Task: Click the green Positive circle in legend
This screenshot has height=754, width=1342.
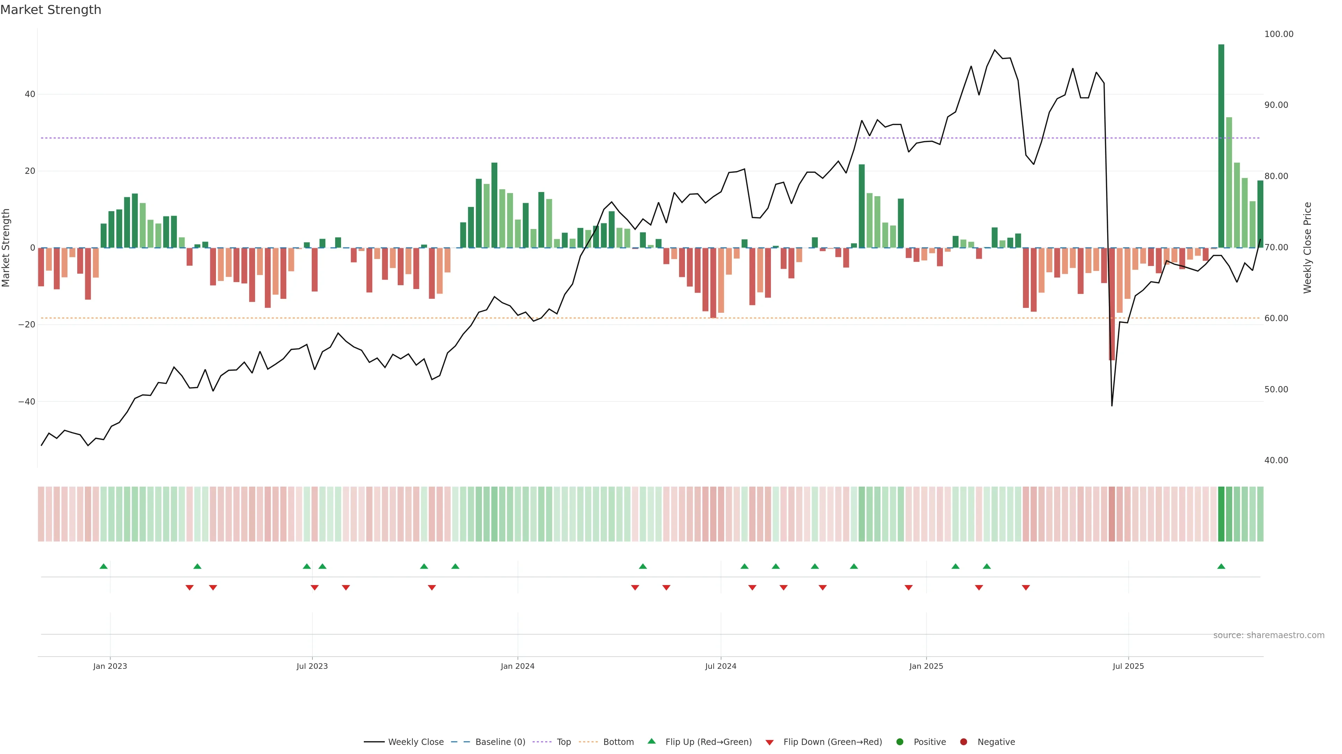Action: pyautogui.click(x=900, y=741)
